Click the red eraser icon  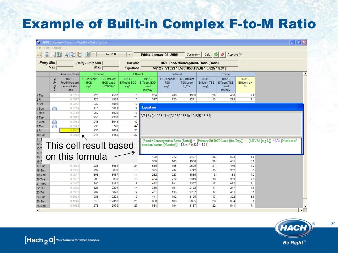pyautogui.click(x=223, y=55)
